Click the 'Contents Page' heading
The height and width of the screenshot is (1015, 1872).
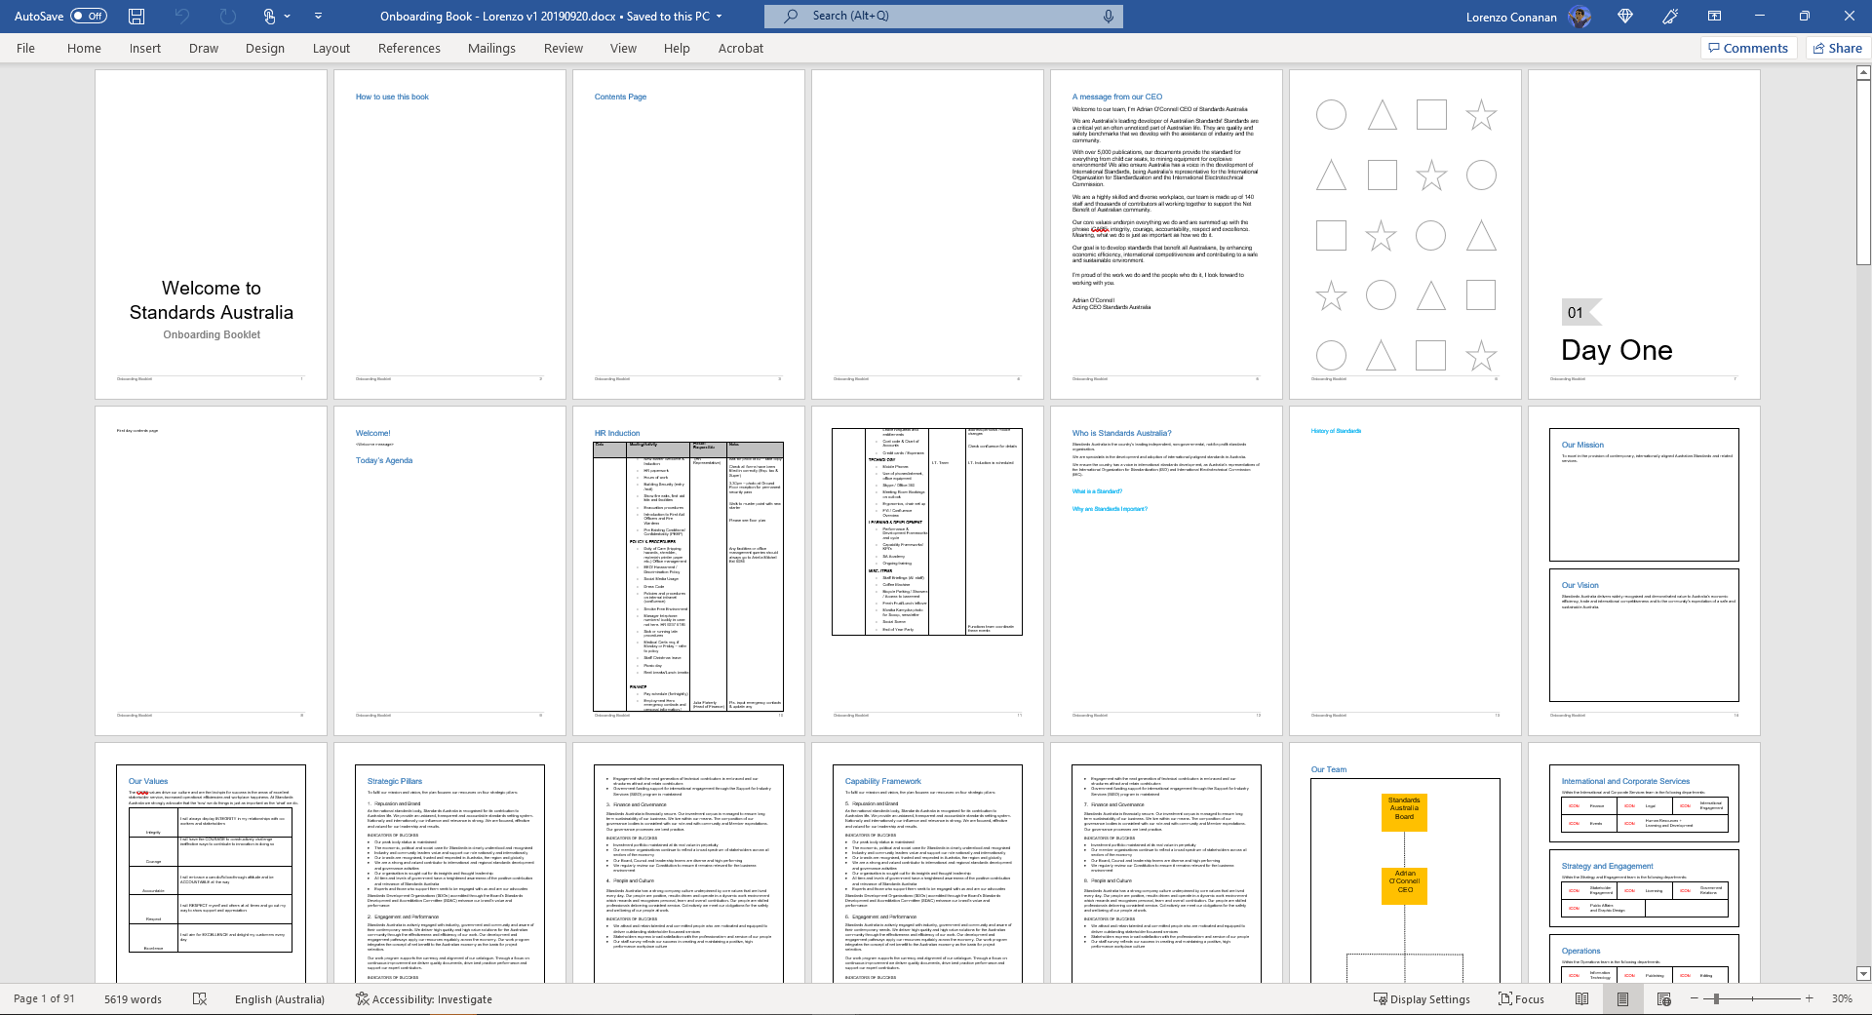coord(620,97)
